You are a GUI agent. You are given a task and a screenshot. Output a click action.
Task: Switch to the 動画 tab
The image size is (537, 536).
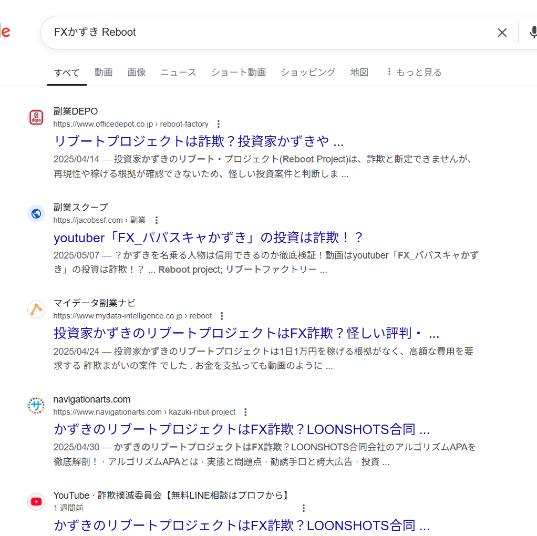(x=104, y=73)
